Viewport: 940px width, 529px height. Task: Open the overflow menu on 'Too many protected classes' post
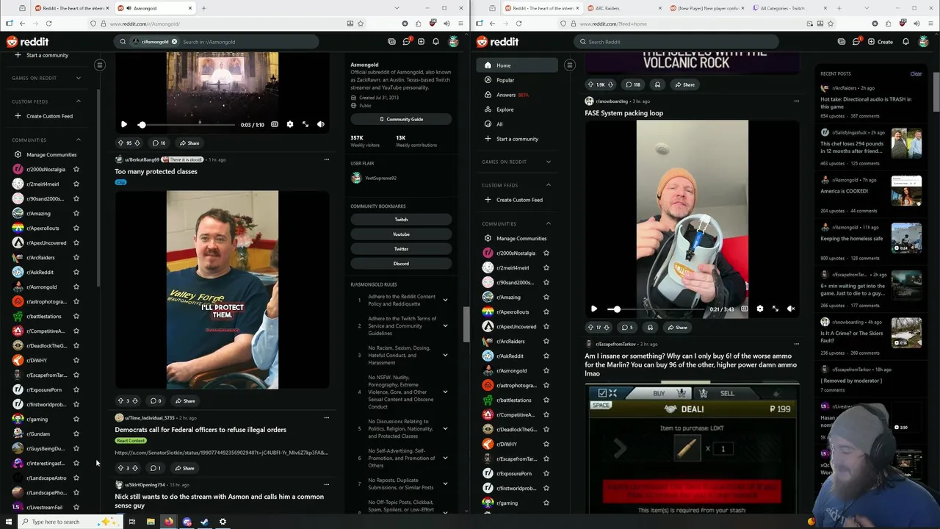pos(327,159)
